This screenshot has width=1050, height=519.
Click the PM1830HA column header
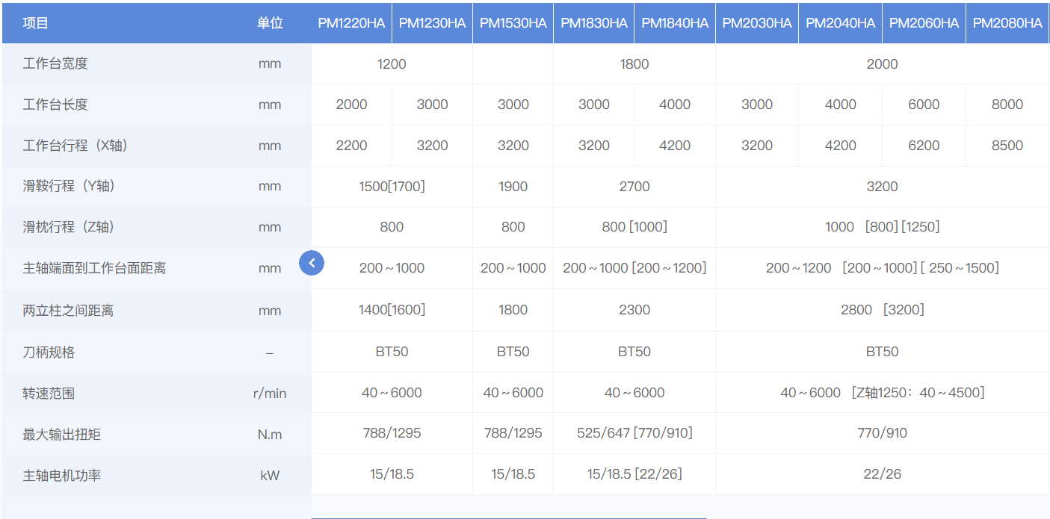point(594,23)
